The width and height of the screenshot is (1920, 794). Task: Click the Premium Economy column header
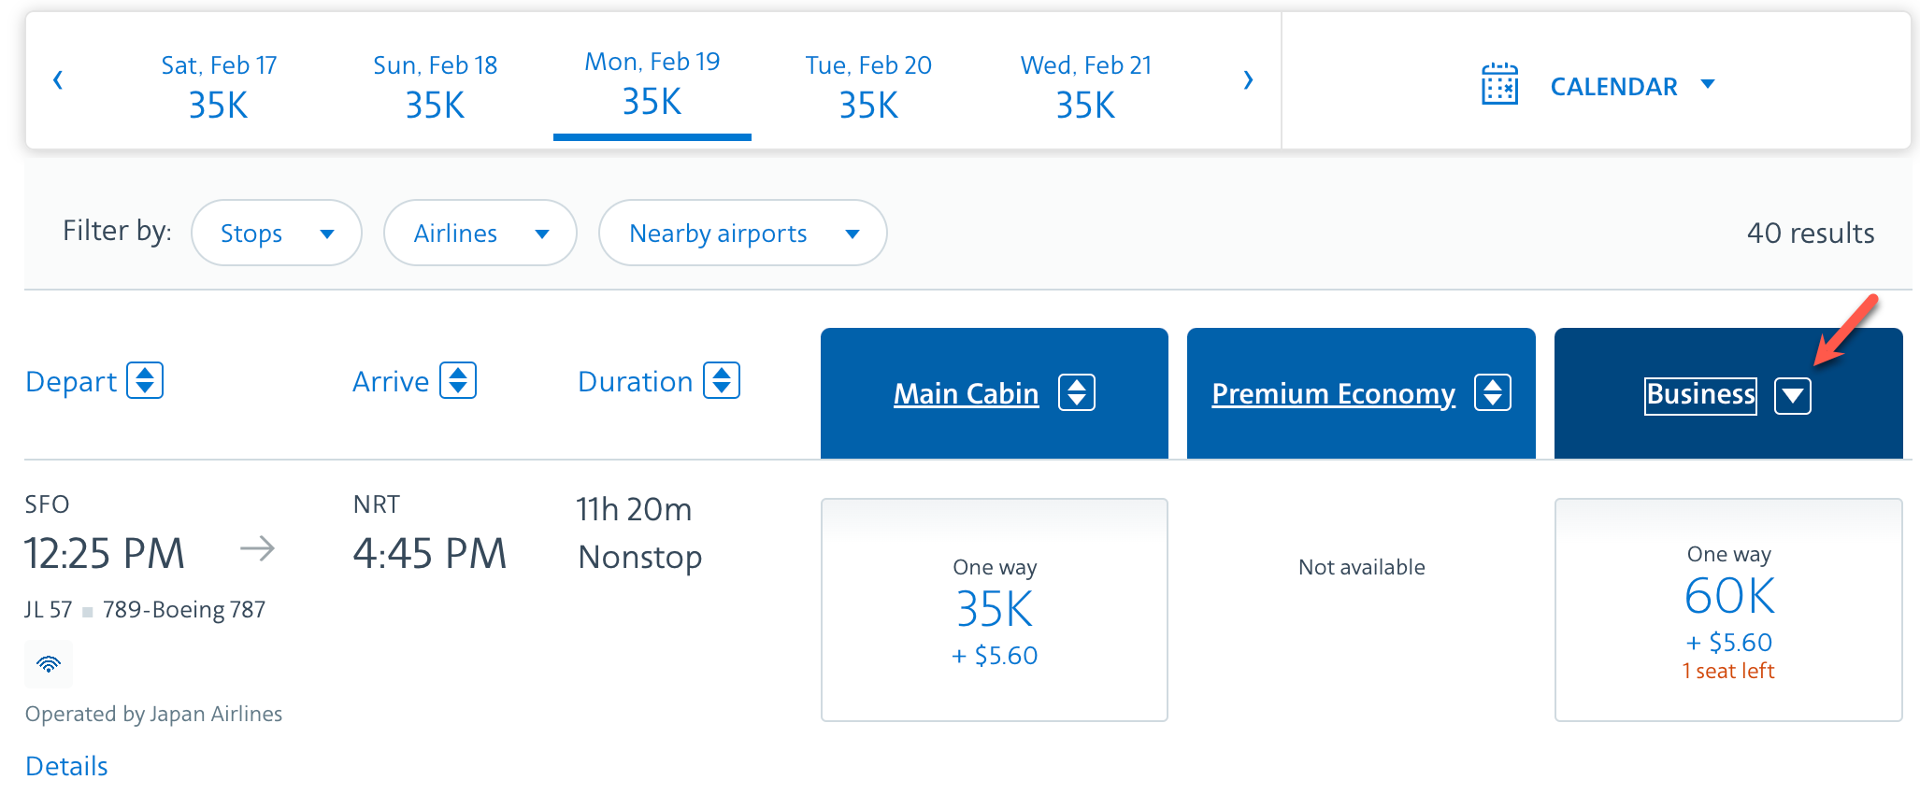[x=1333, y=393]
